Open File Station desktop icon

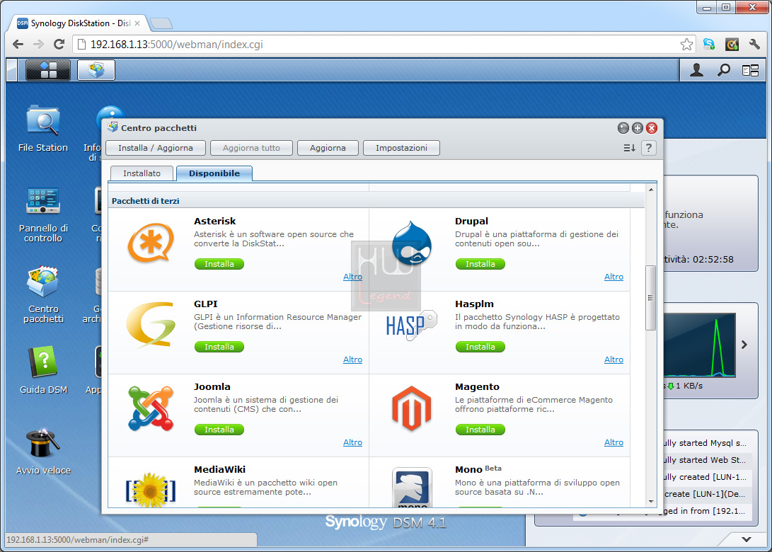(x=43, y=121)
